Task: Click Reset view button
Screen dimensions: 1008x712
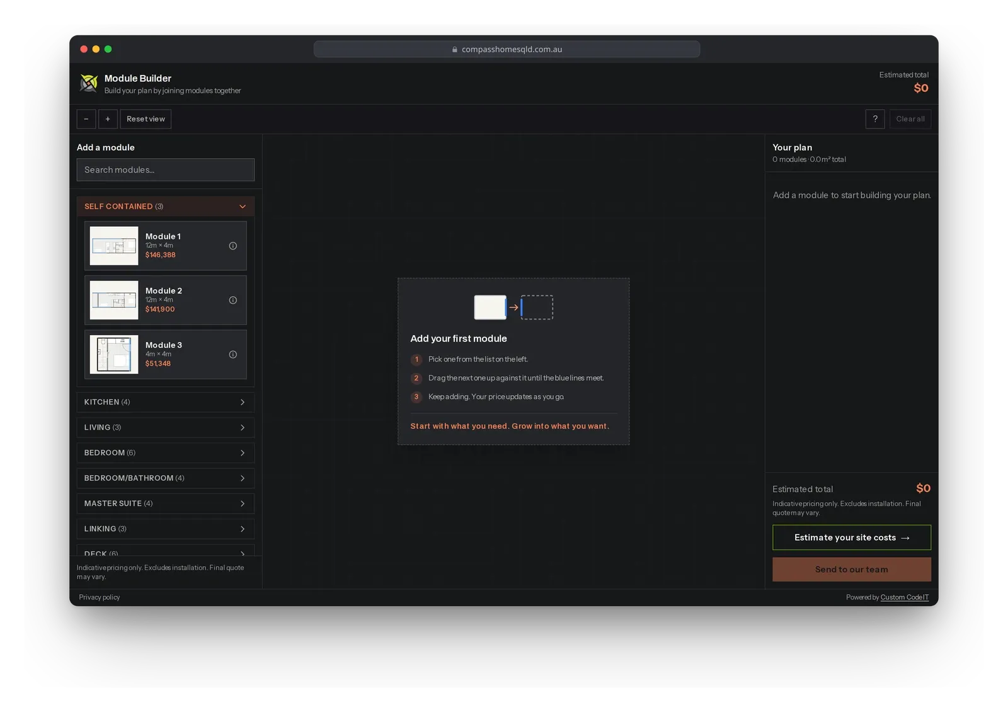Action: [x=146, y=119]
